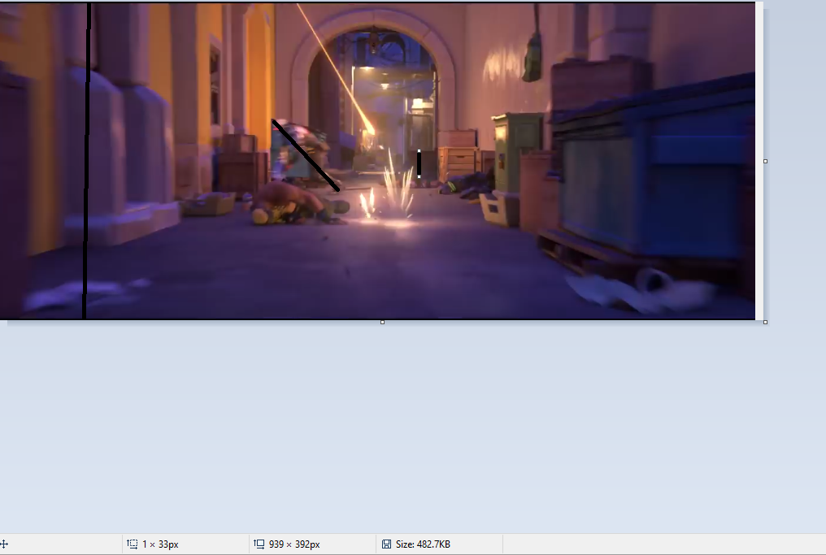This screenshot has height=555, width=826.
Task: Click the bottom-edge canvas resize handle
Action: coord(382,322)
